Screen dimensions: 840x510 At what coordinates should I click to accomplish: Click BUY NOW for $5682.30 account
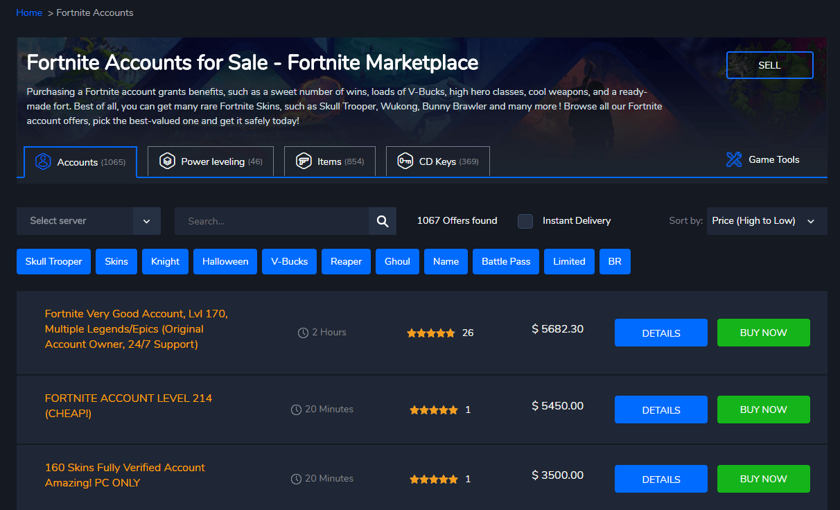click(764, 333)
